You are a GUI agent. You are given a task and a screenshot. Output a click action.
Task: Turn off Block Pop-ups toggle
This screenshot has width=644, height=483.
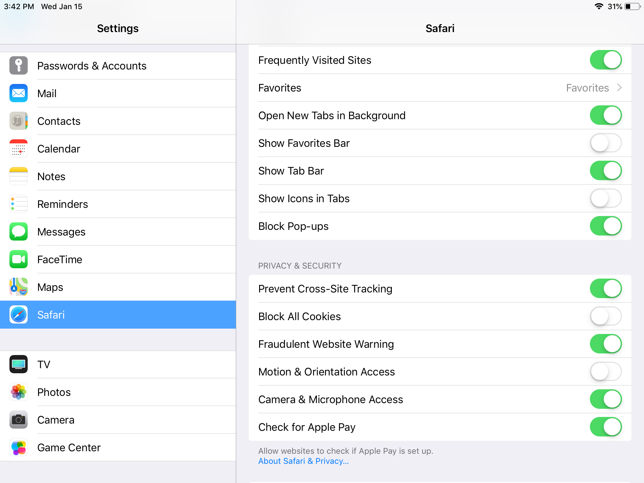tap(605, 226)
